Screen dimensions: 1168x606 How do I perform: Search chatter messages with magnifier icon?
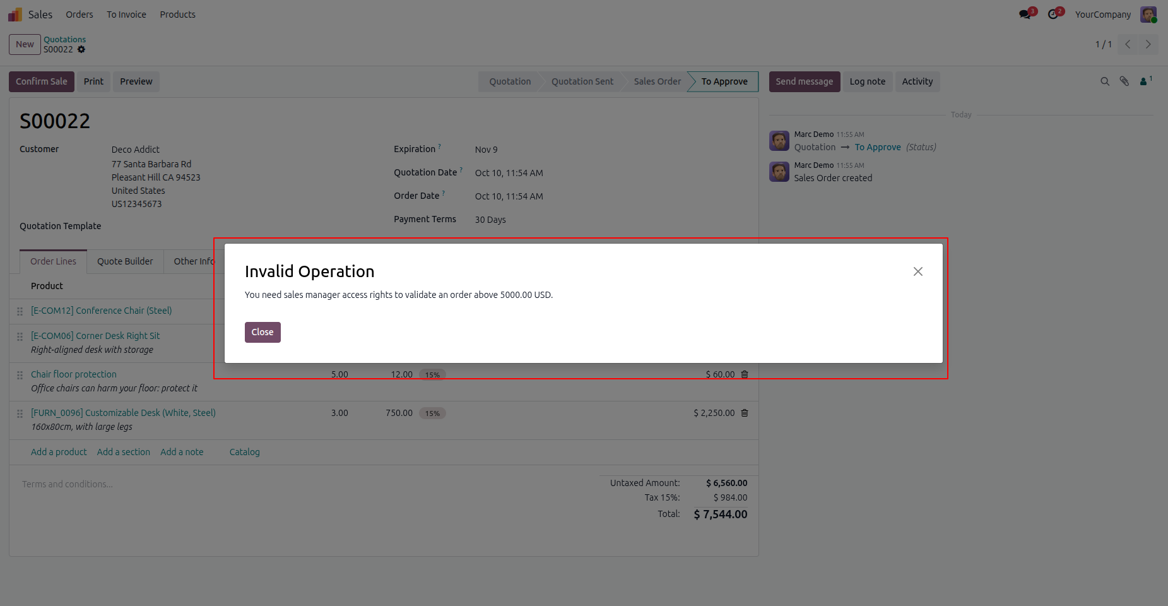[x=1105, y=81]
